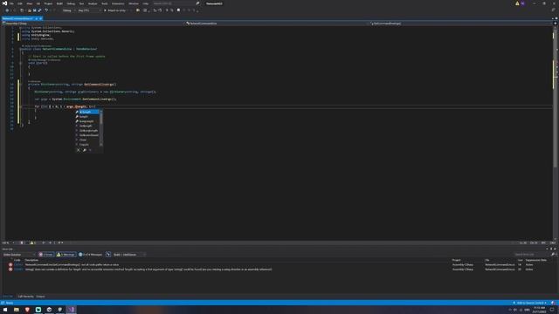Screen dimensions: 559x314
Task: Click the clear filters icon in Error List
Action: [108, 255]
